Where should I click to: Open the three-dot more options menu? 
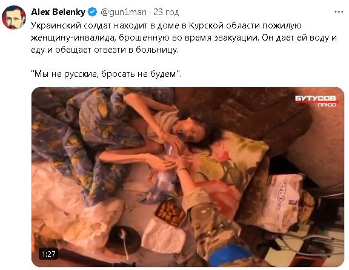[339, 12]
